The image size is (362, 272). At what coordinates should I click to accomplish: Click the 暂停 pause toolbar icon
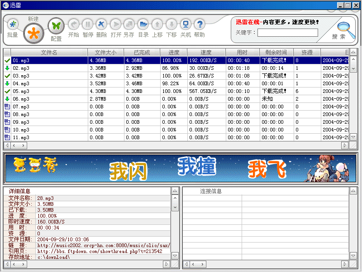(88, 24)
